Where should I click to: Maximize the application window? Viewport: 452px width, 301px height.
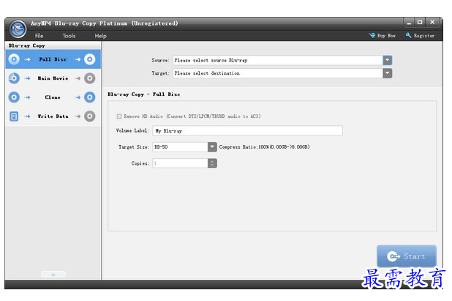coord(420,22)
